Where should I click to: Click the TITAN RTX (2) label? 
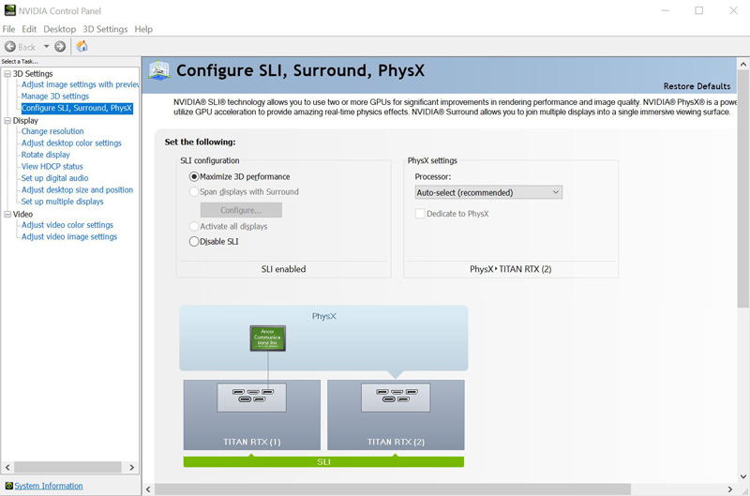(396, 442)
